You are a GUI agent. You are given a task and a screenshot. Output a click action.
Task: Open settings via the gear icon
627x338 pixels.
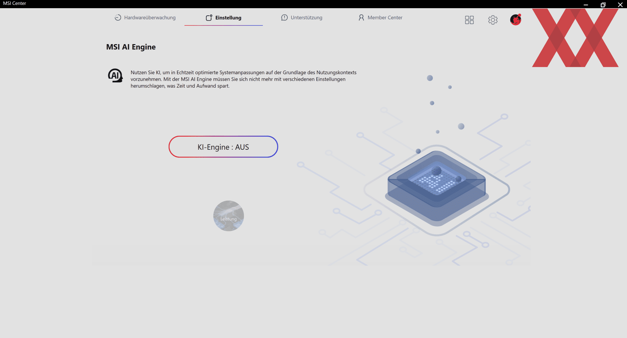click(x=493, y=20)
